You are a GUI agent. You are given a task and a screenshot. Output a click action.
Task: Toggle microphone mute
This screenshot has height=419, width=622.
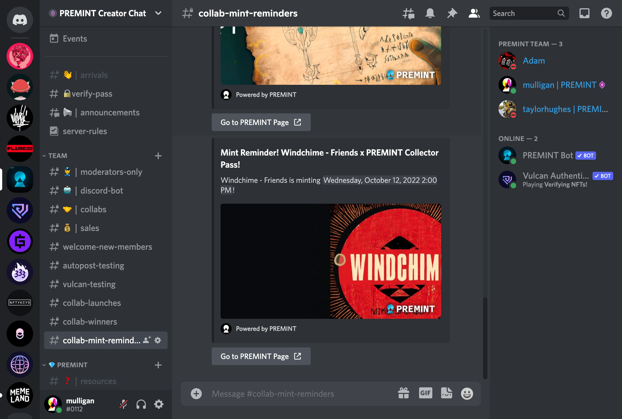coord(124,404)
